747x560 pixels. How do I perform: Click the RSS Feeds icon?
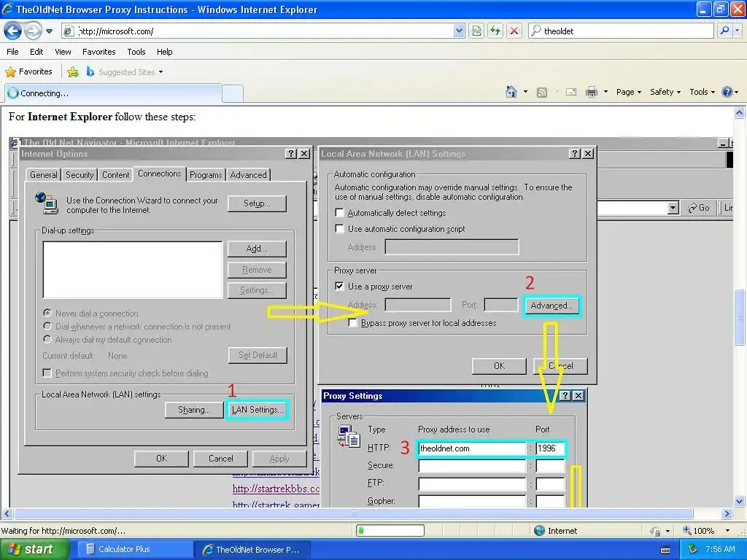[542, 93]
